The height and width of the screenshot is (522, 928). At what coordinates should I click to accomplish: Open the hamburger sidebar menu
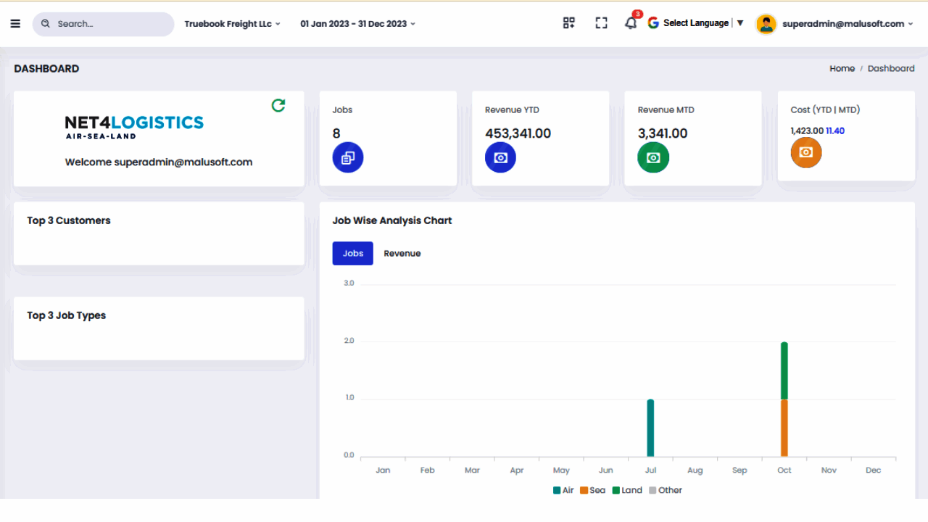[15, 24]
